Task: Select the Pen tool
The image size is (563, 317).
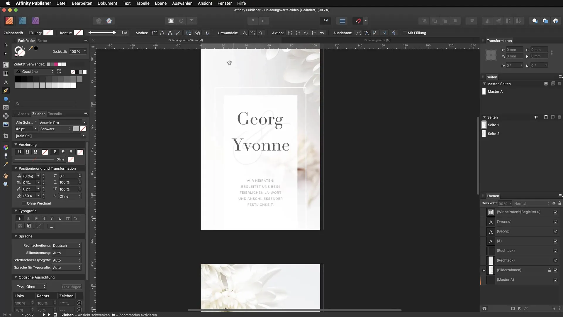Action: (6, 90)
